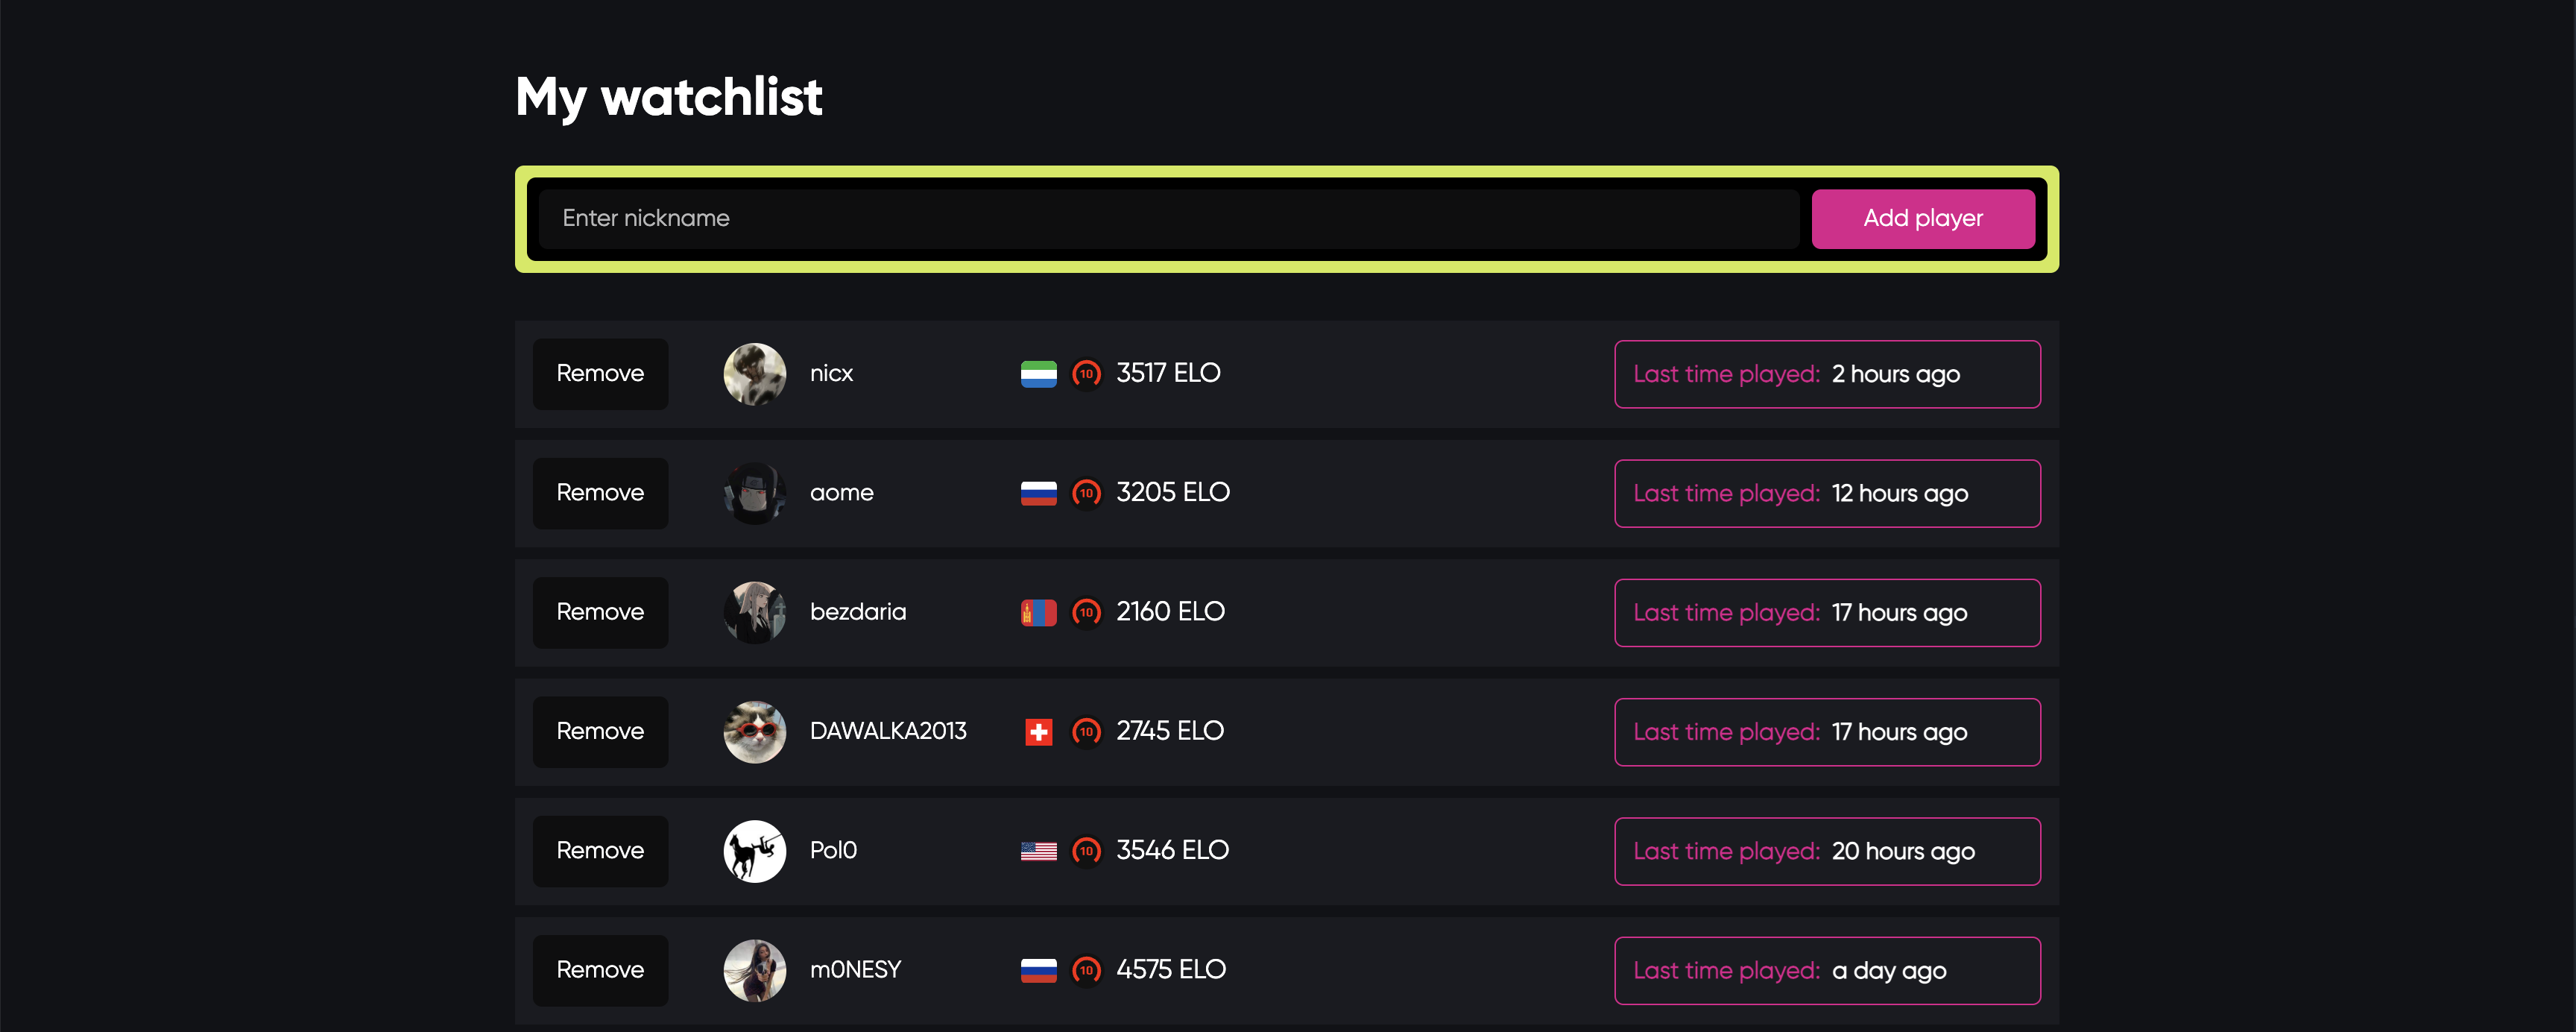The image size is (2576, 1032).
Task: Click nicx's level 10 skill badge
Action: point(1087,373)
